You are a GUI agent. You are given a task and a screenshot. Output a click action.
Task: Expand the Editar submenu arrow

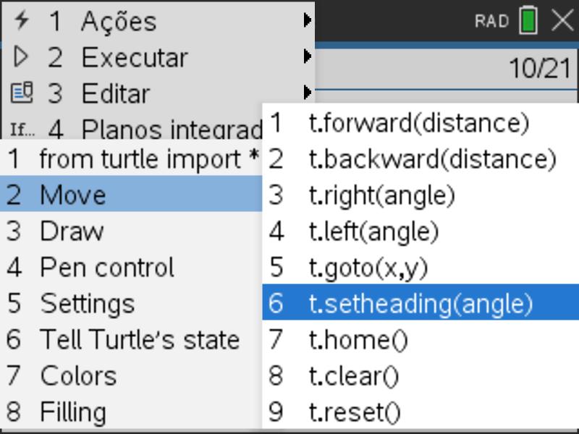pyautogui.click(x=307, y=93)
